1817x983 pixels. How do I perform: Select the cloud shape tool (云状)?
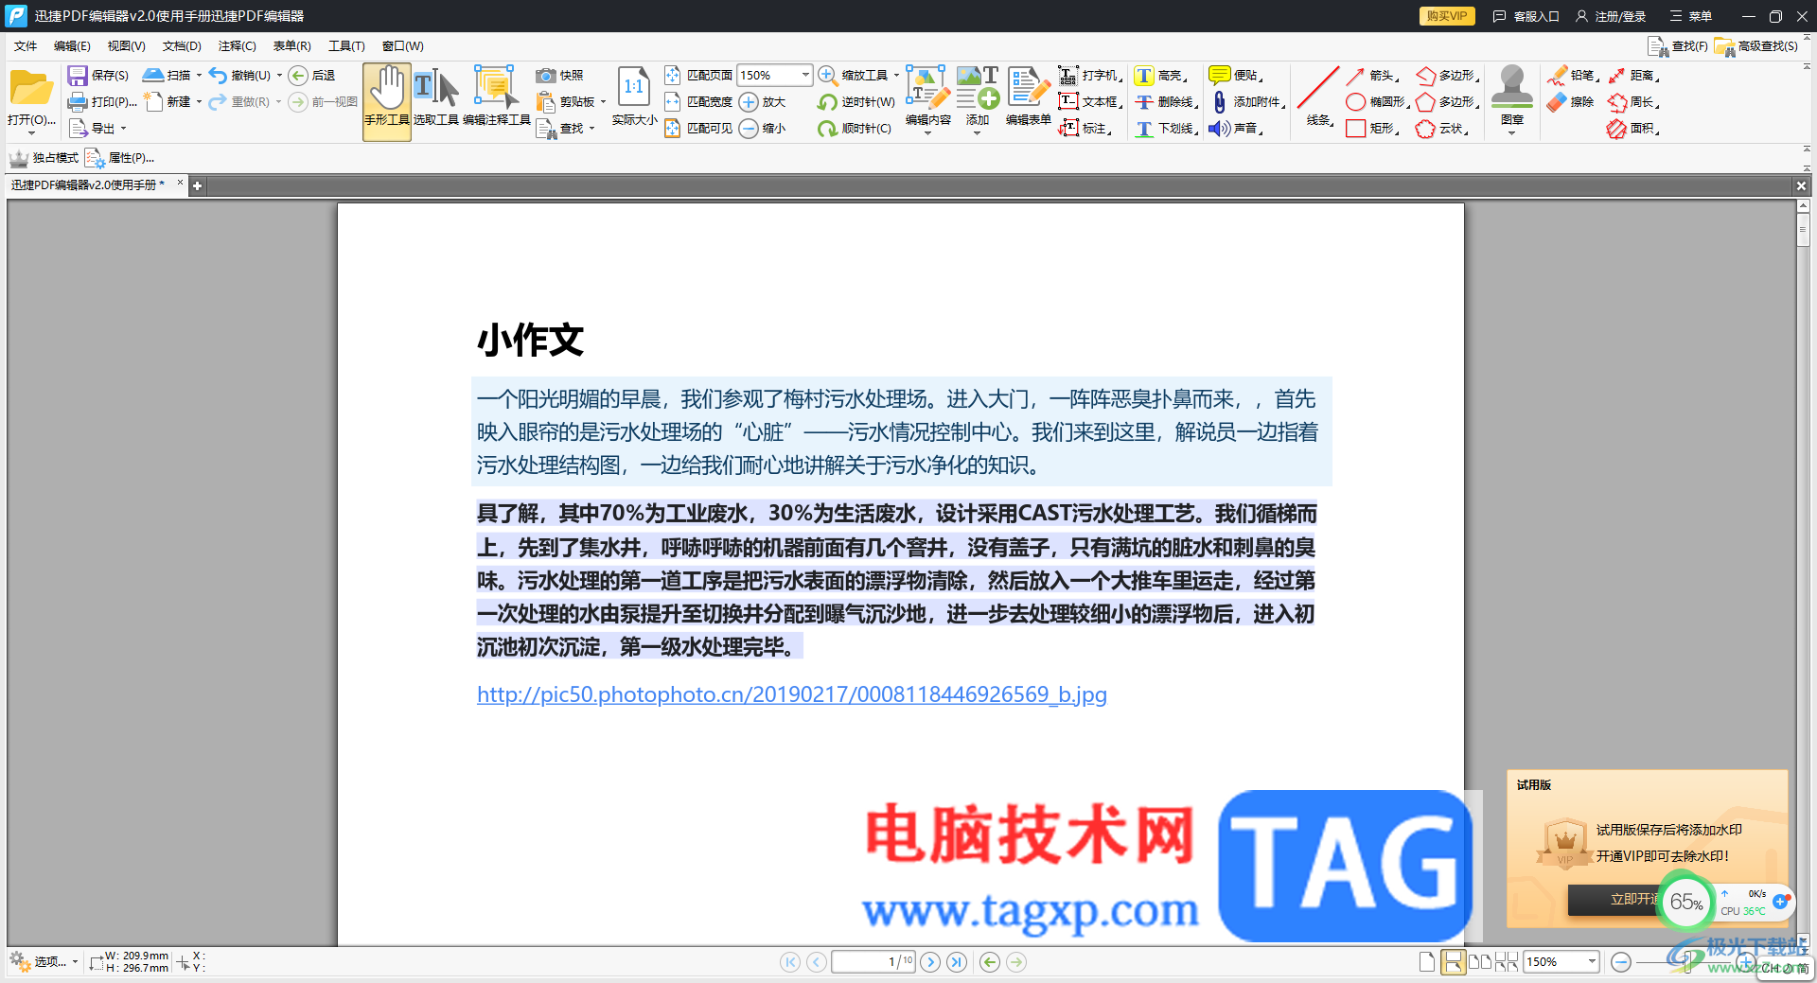[x=1442, y=129]
